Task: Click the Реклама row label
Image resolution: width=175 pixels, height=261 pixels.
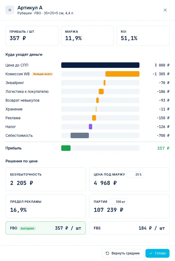Action: (x=13, y=118)
